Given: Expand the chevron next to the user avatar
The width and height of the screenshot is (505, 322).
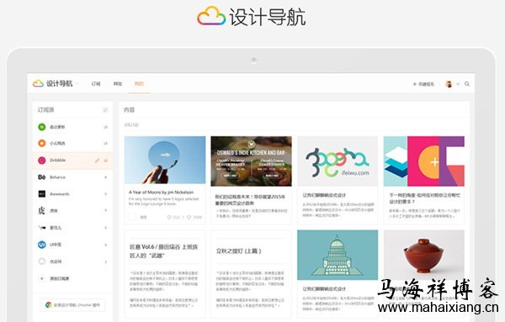Looking at the screenshot, I should [x=458, y=84].
